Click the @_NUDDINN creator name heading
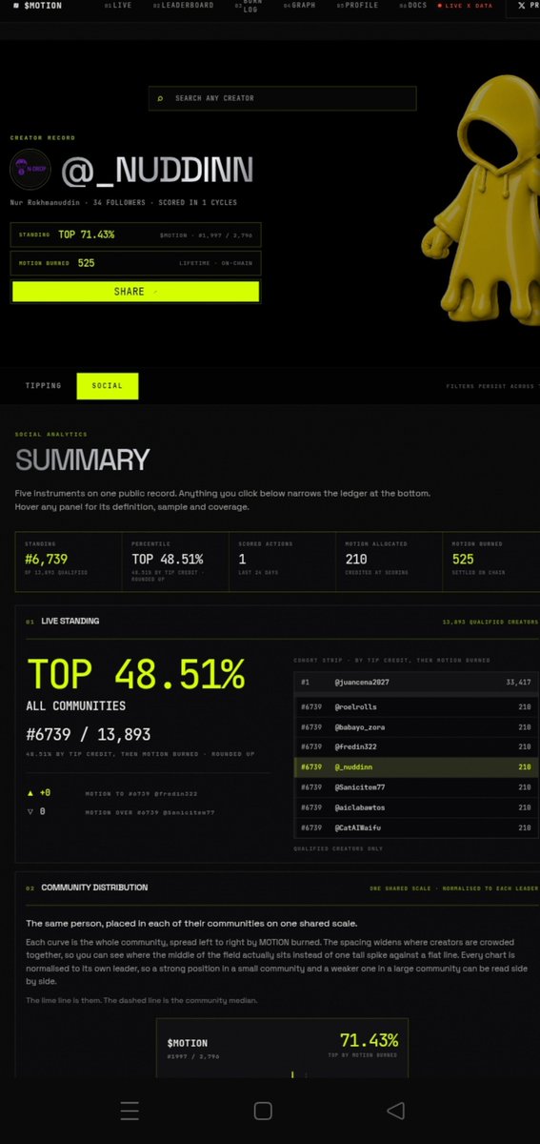This screenshot has height=1144, width=540. (x=157, y=169)
